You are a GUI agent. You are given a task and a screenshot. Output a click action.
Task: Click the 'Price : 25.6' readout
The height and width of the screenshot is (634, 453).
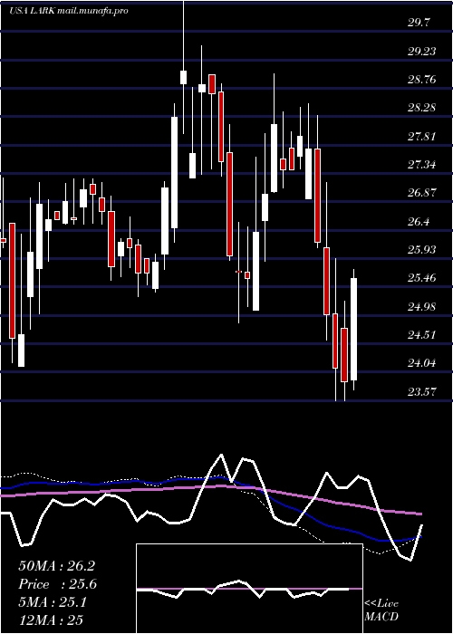pos(57,584)
